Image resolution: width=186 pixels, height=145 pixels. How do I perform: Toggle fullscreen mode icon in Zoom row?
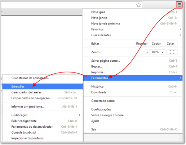pos(172,52)
